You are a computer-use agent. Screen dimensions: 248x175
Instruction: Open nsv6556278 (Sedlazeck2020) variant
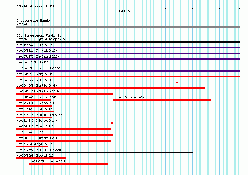tap(38, 56)
